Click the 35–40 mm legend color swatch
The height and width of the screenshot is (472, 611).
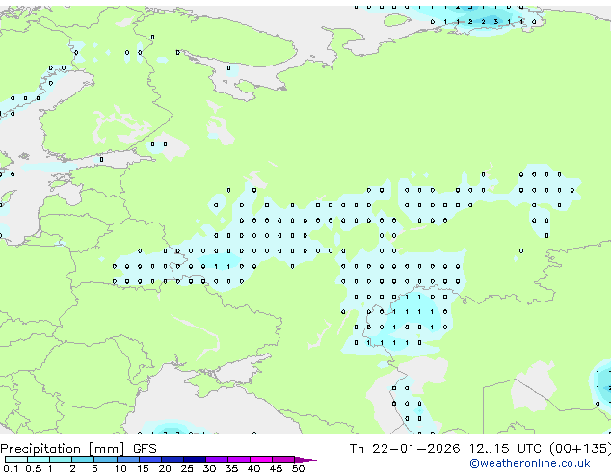[239, 459]
